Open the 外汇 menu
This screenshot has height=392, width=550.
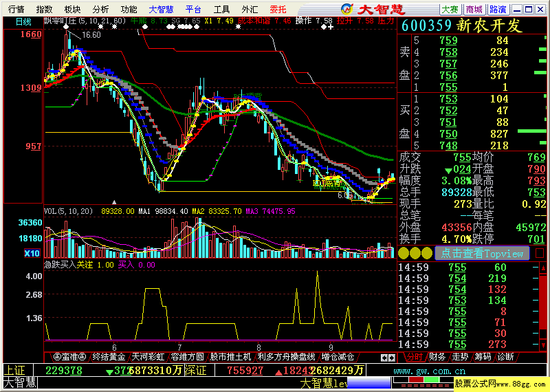tap(250, 9)
